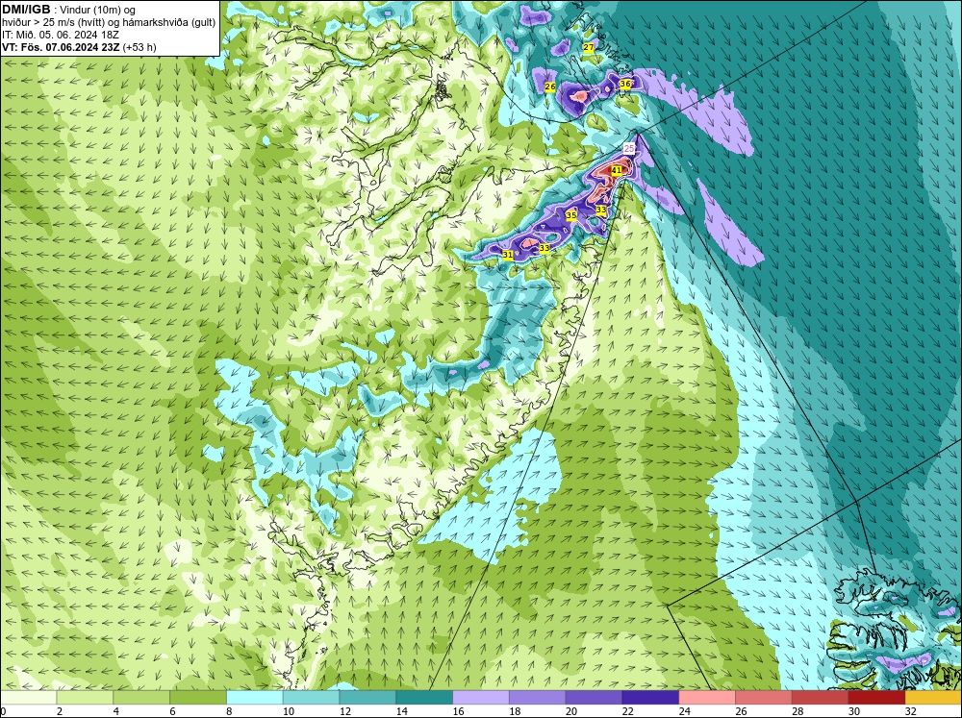Image resolution: width=962 pixels, height=718 pixels.
Task: Click the yellow 41 maximum gust label
Action: click(618, 170)
